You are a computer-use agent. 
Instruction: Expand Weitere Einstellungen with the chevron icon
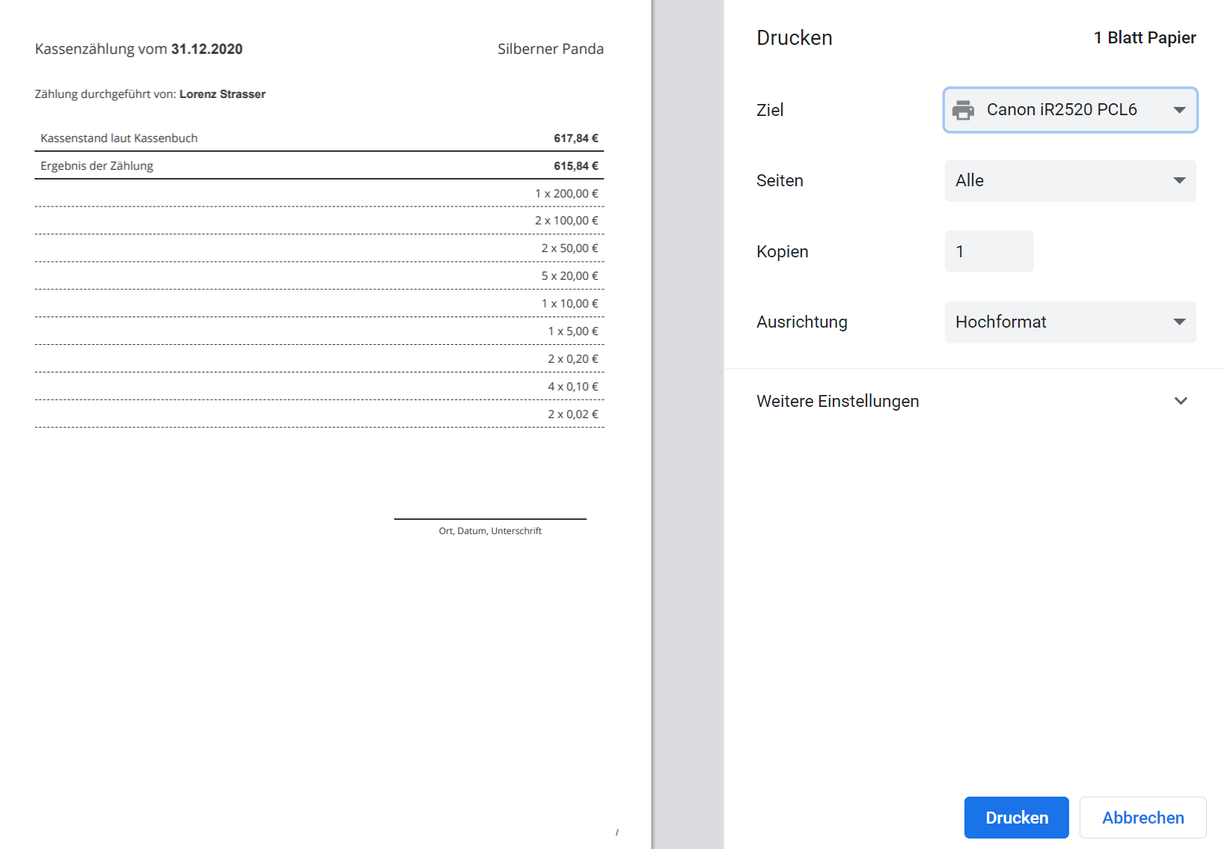click(1181, 401)
